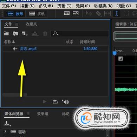Image resolution: width=137 pixels, height=137 pixels.
Task: Click the Loop Playback icon in Files panel
Action: (55, 102)
